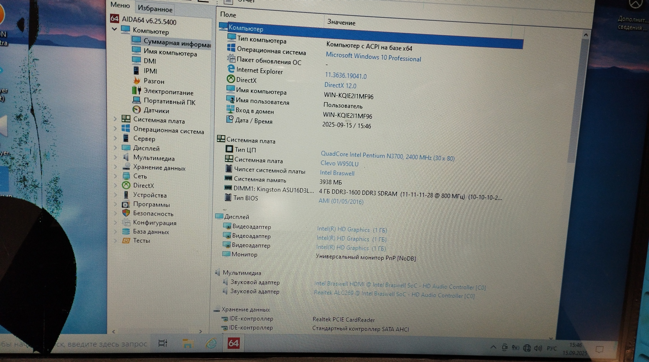Open the Power management (Электропитание) icon
The width and height of the screenshot is (649, 362).
137,90
